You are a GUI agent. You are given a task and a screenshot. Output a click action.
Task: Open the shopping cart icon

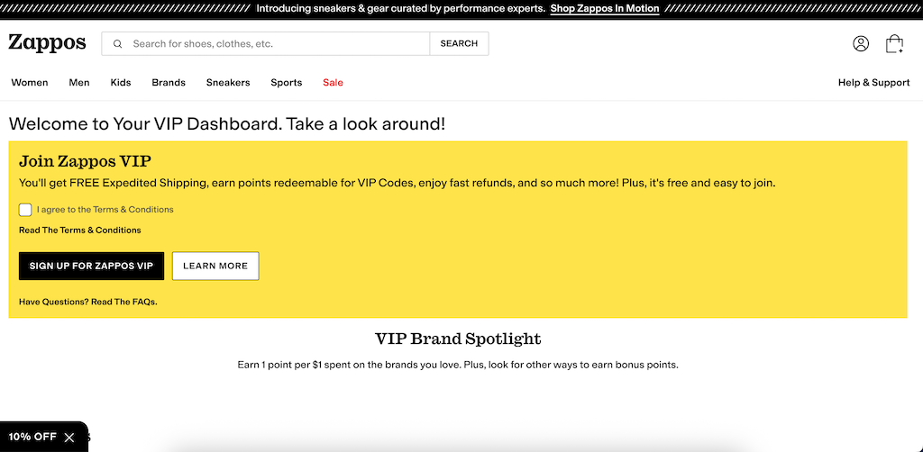[894, 43]
